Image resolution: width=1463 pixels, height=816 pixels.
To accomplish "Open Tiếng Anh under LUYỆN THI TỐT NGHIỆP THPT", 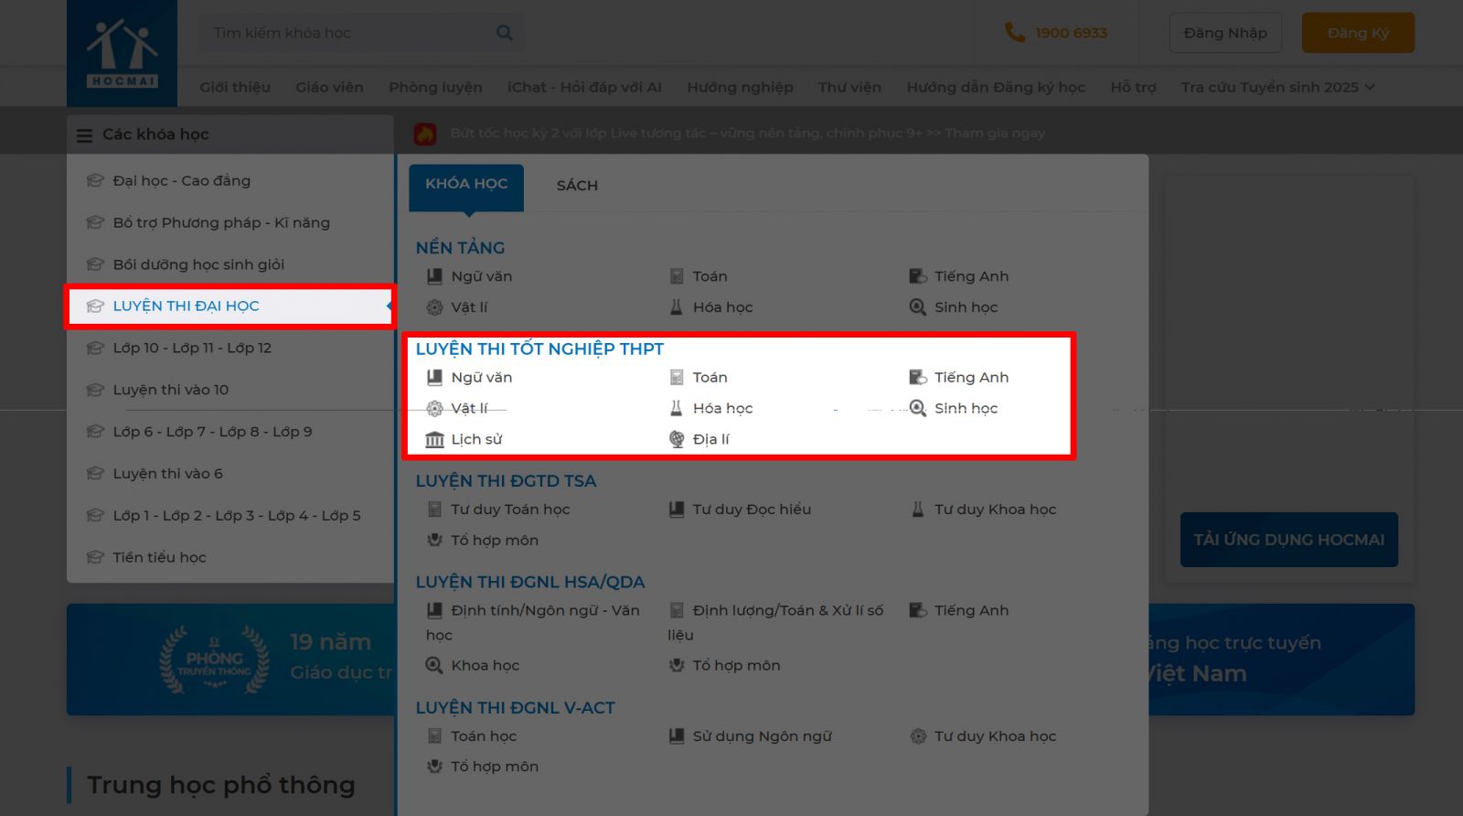I will 971,377.
